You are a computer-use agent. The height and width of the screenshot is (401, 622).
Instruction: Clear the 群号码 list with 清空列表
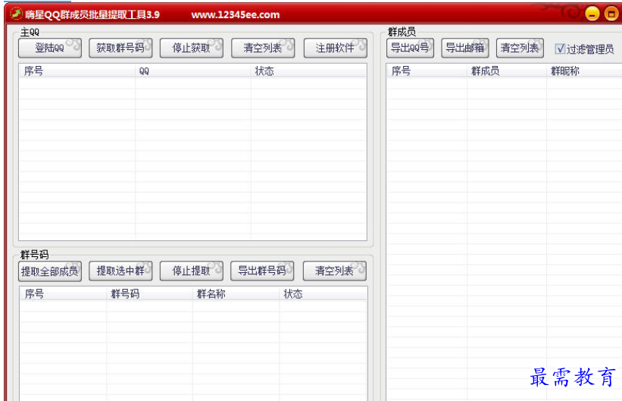[335, 271]
